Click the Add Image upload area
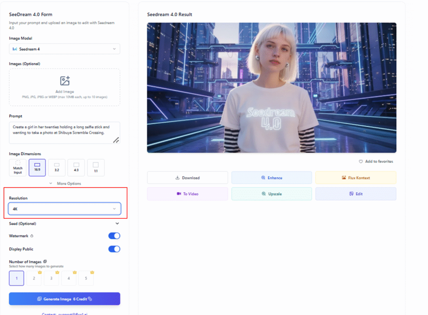The width and height of the screenshot is (428, 315). (64, 87)
